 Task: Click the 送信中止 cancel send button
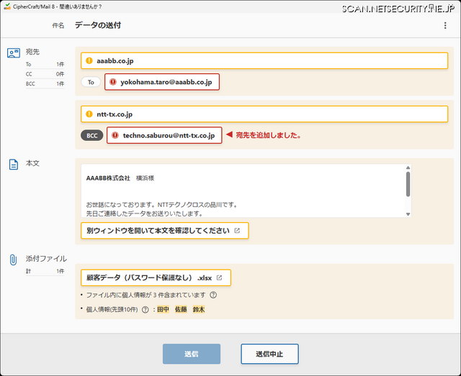[x=269, y=354]
